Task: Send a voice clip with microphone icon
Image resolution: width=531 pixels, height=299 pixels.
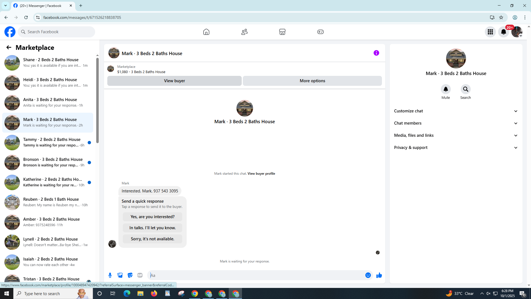Action: 110,275
